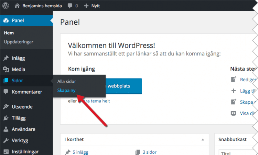Open the Skapa link under Nästa steg
The height and width of the screenshot is (155, 258).
point(247,102)
